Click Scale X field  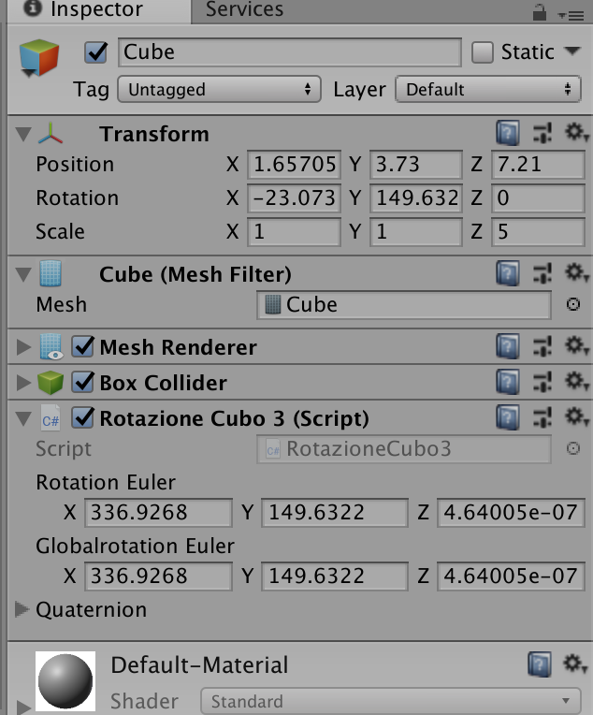tap(294, 232)
